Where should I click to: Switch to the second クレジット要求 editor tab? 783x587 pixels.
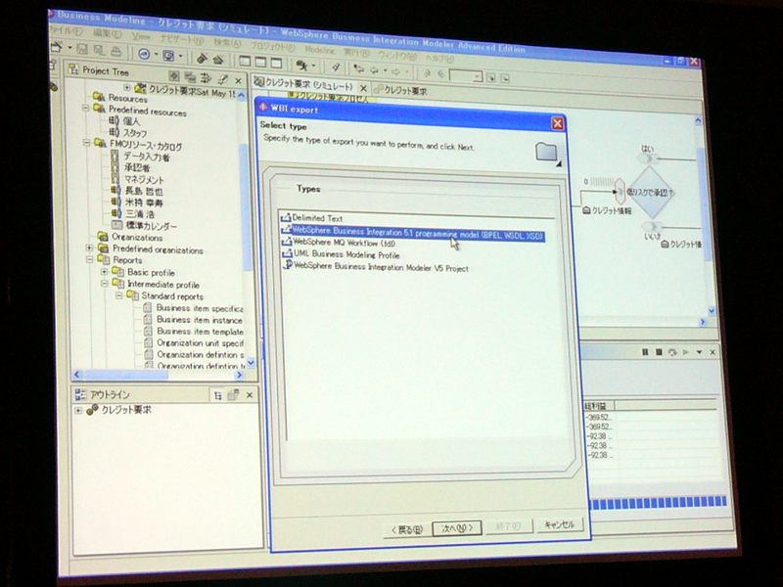point(401,90)
